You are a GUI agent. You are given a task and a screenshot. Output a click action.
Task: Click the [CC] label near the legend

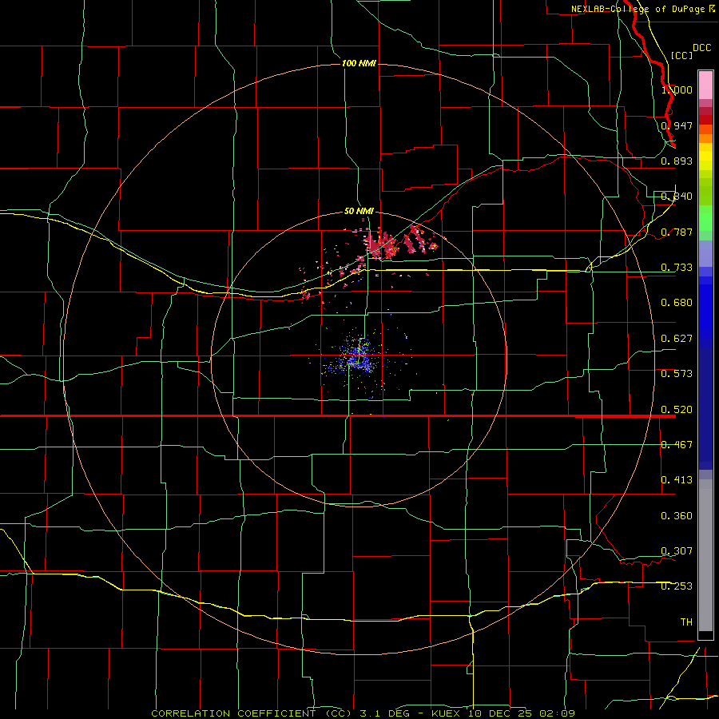click(681, 55)
